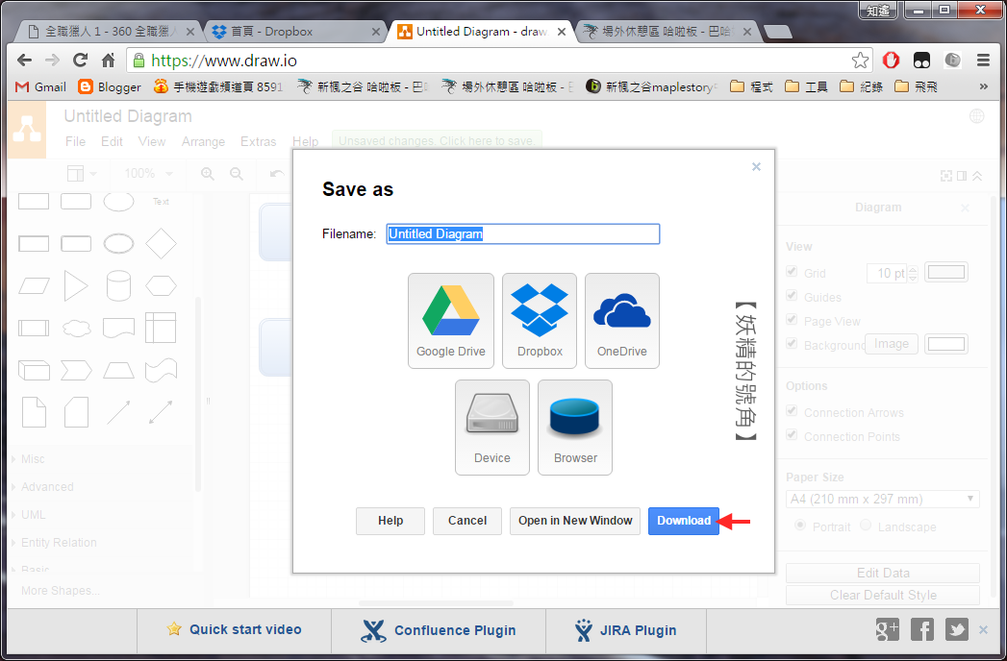Screen dimensions: 1007x661
Task: Click the language globe icon
Action: click(x=977, y=116)
